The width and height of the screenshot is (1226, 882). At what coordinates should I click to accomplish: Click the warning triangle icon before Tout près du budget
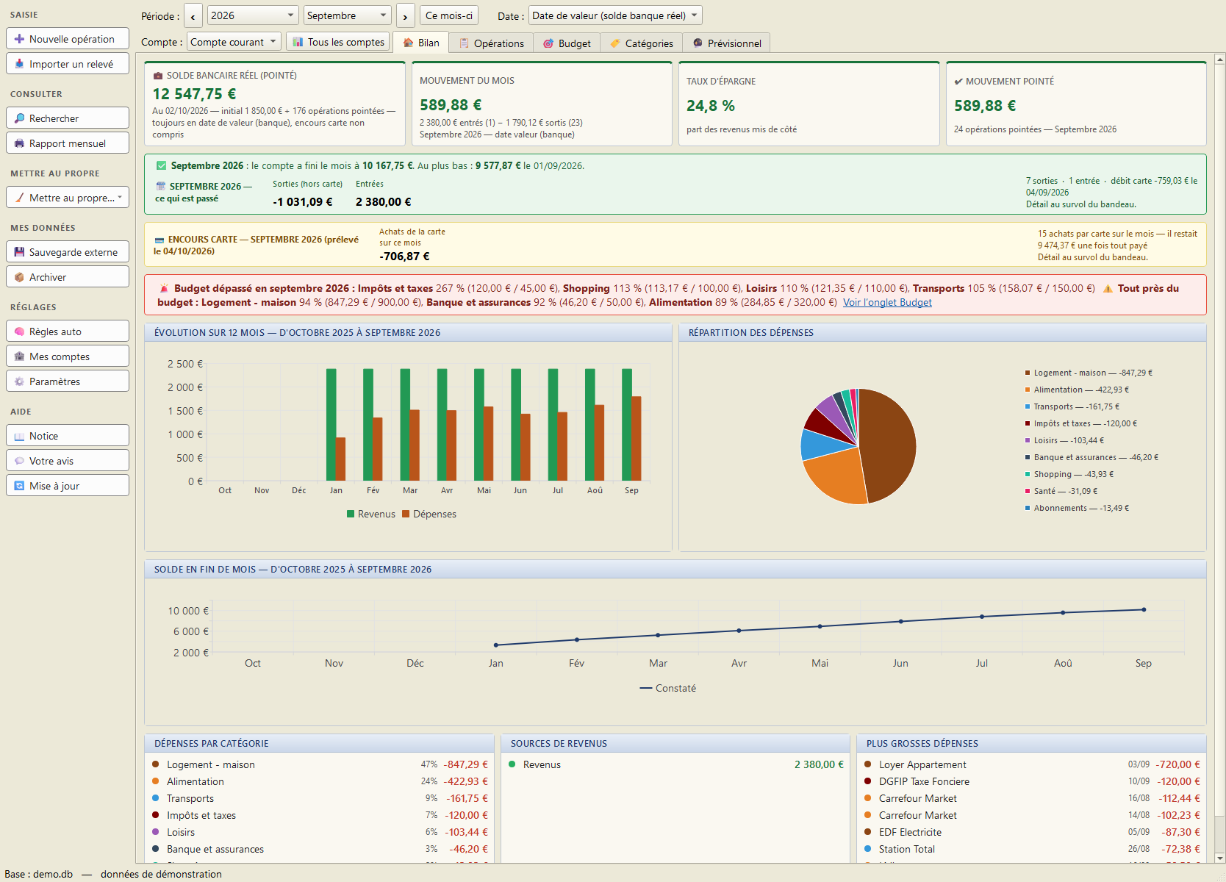coord(1108,289)
